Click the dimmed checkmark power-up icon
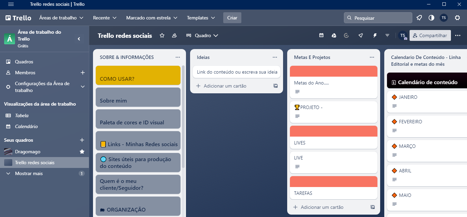Image resolution: width=467 pixels, height=217 pixels. tap(346, 35)
